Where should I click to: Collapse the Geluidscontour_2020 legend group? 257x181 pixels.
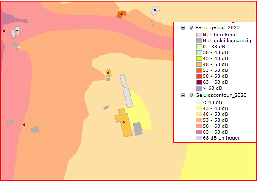(x=183, y=96)
